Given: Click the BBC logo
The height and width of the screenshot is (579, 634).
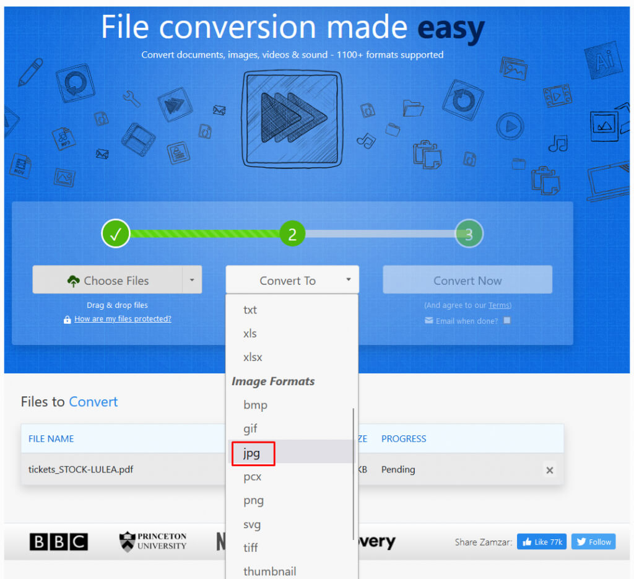Looking at the screenshot, I should 59,542.
